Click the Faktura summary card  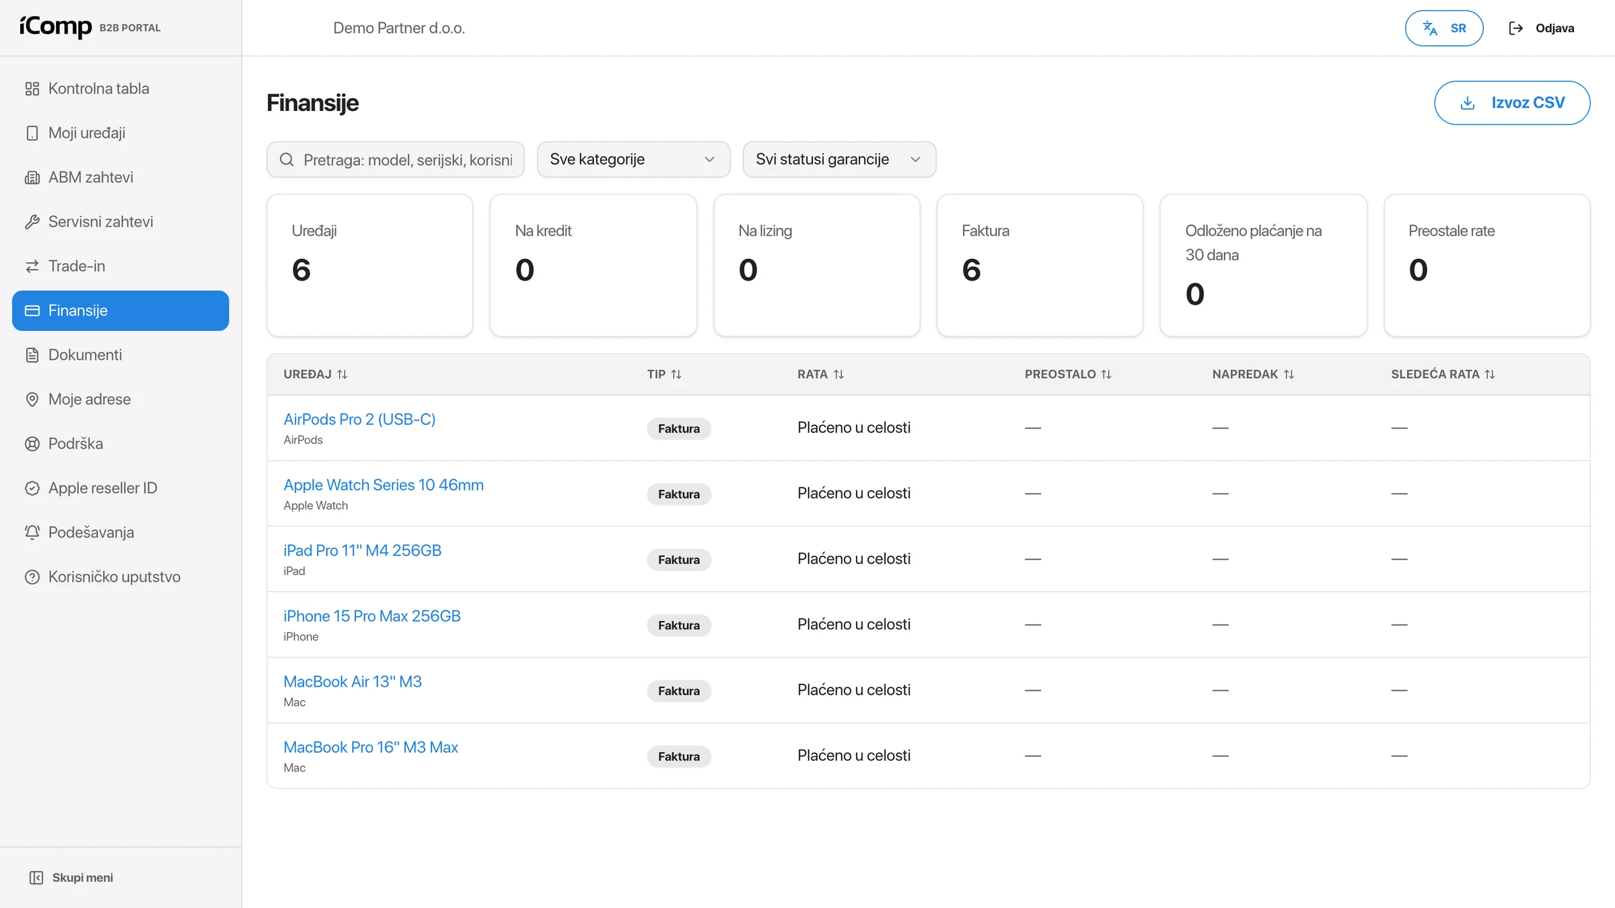click(x=1040, y=266)
